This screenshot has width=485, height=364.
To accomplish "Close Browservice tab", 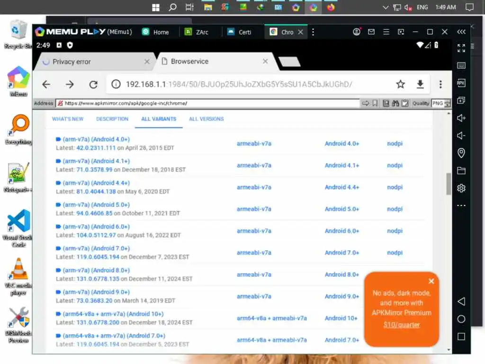I will [265, 61].
